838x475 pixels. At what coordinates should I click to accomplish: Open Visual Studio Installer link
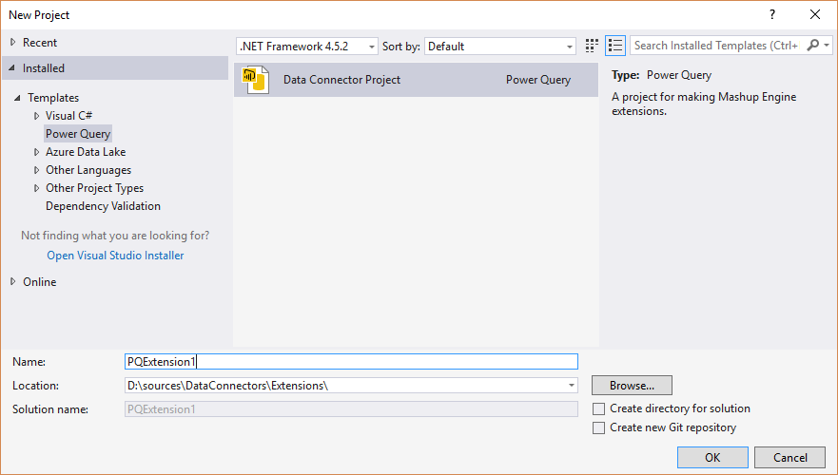click(x=115, y=256)
